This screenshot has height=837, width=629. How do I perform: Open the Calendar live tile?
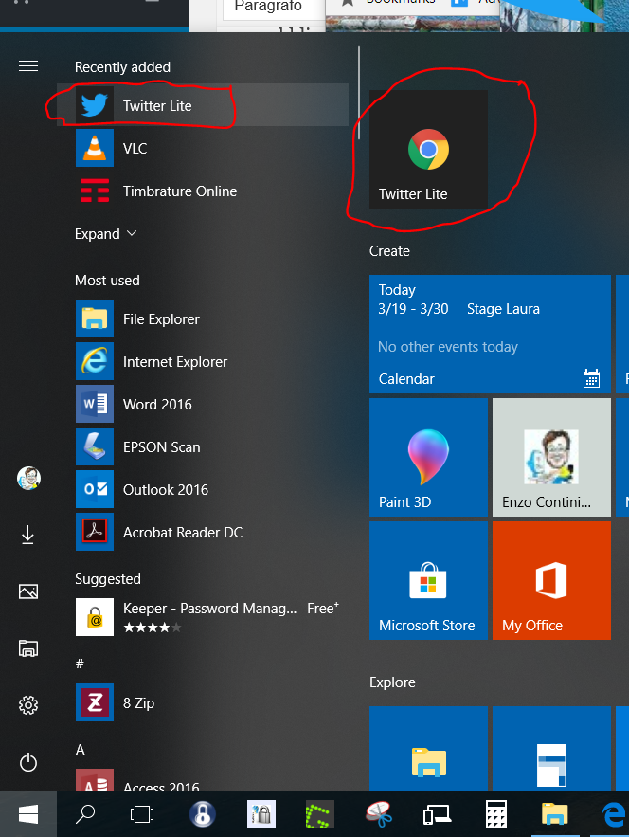click(489, 334)
